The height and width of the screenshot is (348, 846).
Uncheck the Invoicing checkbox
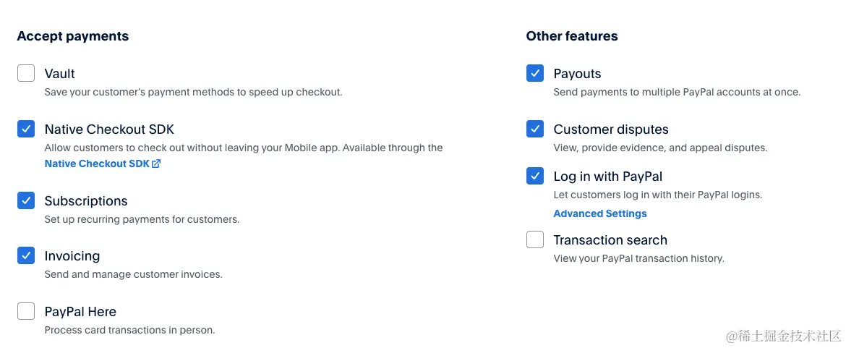tap(26, 255)
